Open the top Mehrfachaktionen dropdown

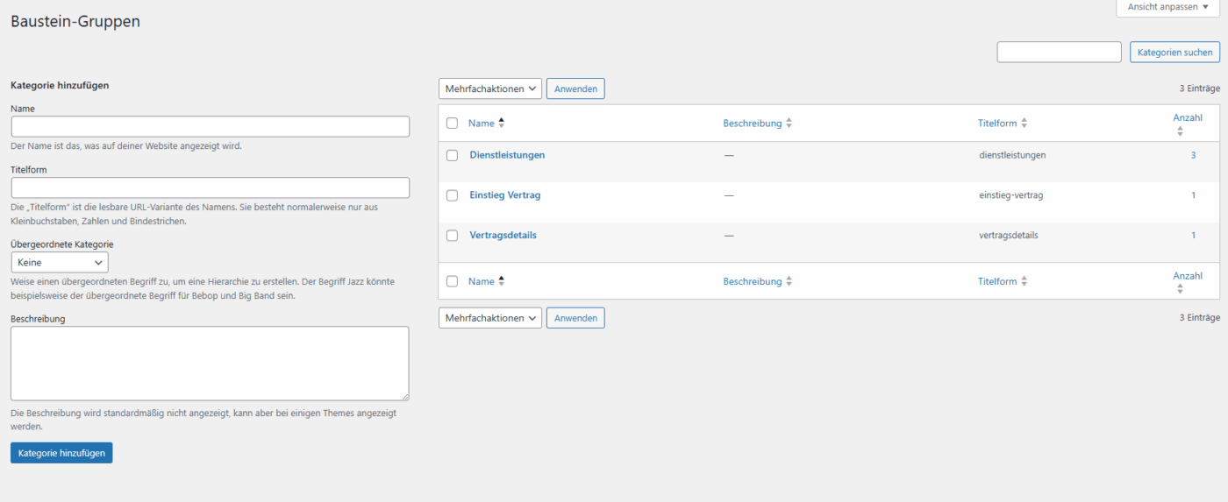[490, 88]
